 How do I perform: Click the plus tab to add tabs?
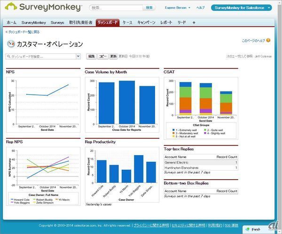(x=194, y=23)
